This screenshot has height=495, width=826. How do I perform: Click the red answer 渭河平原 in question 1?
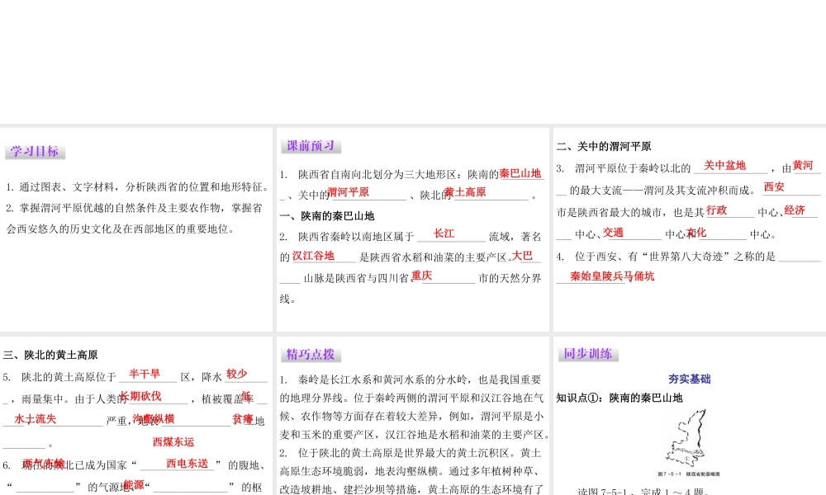point(348,192)
